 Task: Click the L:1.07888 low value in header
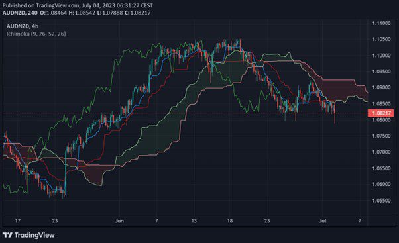coord(110,13)
